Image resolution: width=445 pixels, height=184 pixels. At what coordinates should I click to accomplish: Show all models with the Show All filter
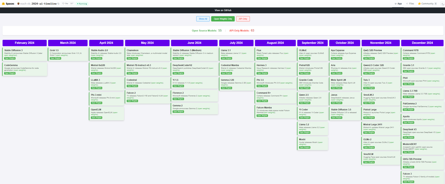point(203,19)
